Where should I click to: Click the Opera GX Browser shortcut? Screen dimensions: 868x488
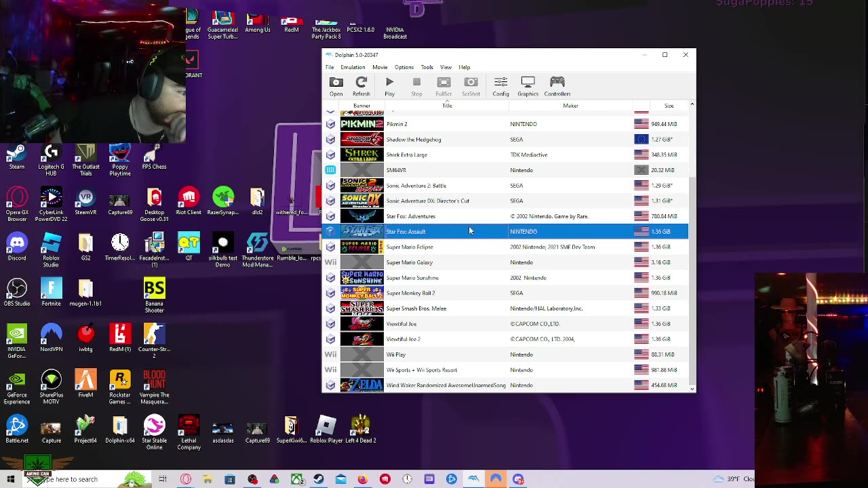(17, 205)
